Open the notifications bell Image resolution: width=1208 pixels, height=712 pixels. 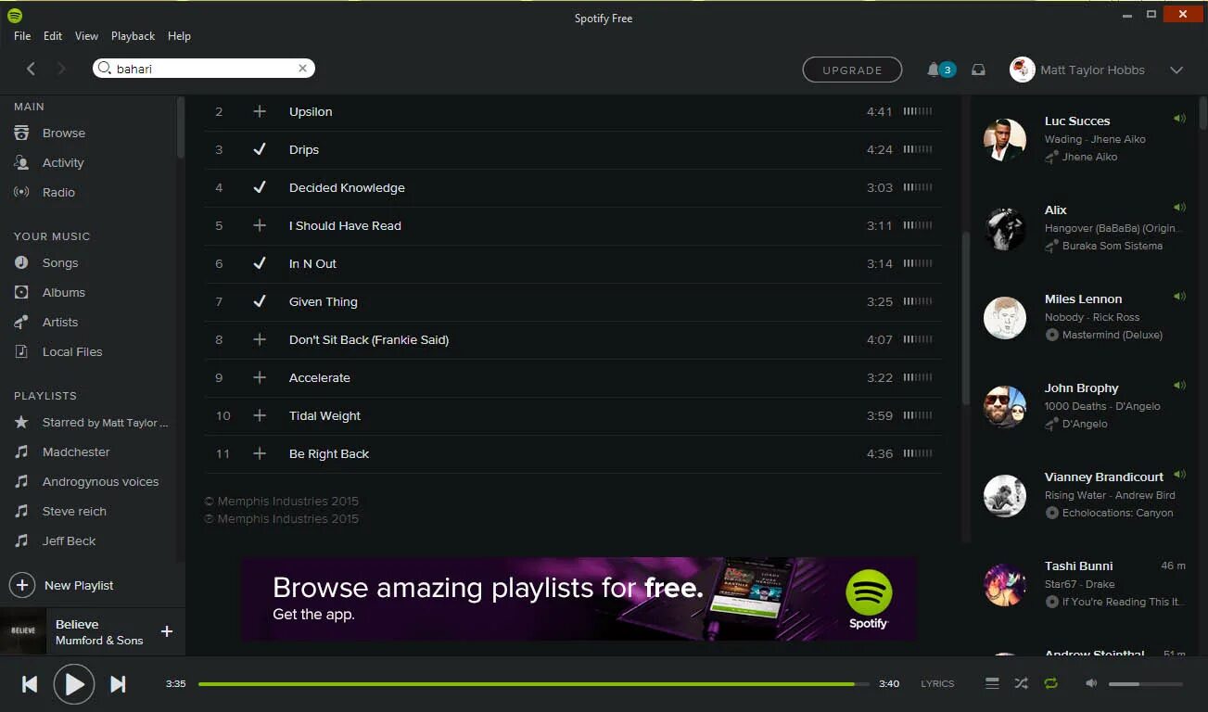click(933, 70)
